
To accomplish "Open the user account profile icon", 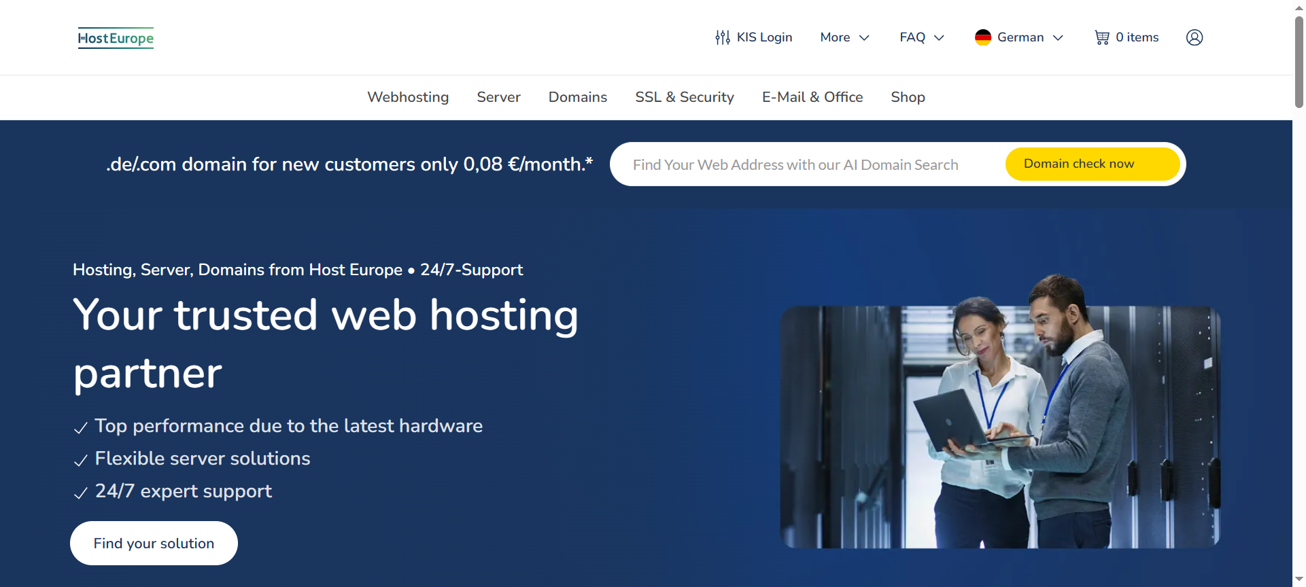I will pos(1194,37).
